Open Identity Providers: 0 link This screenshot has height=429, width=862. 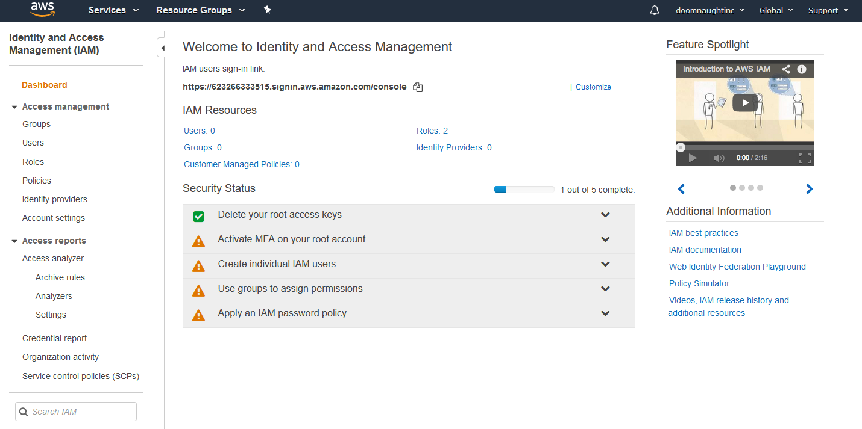tap(454, 147)
